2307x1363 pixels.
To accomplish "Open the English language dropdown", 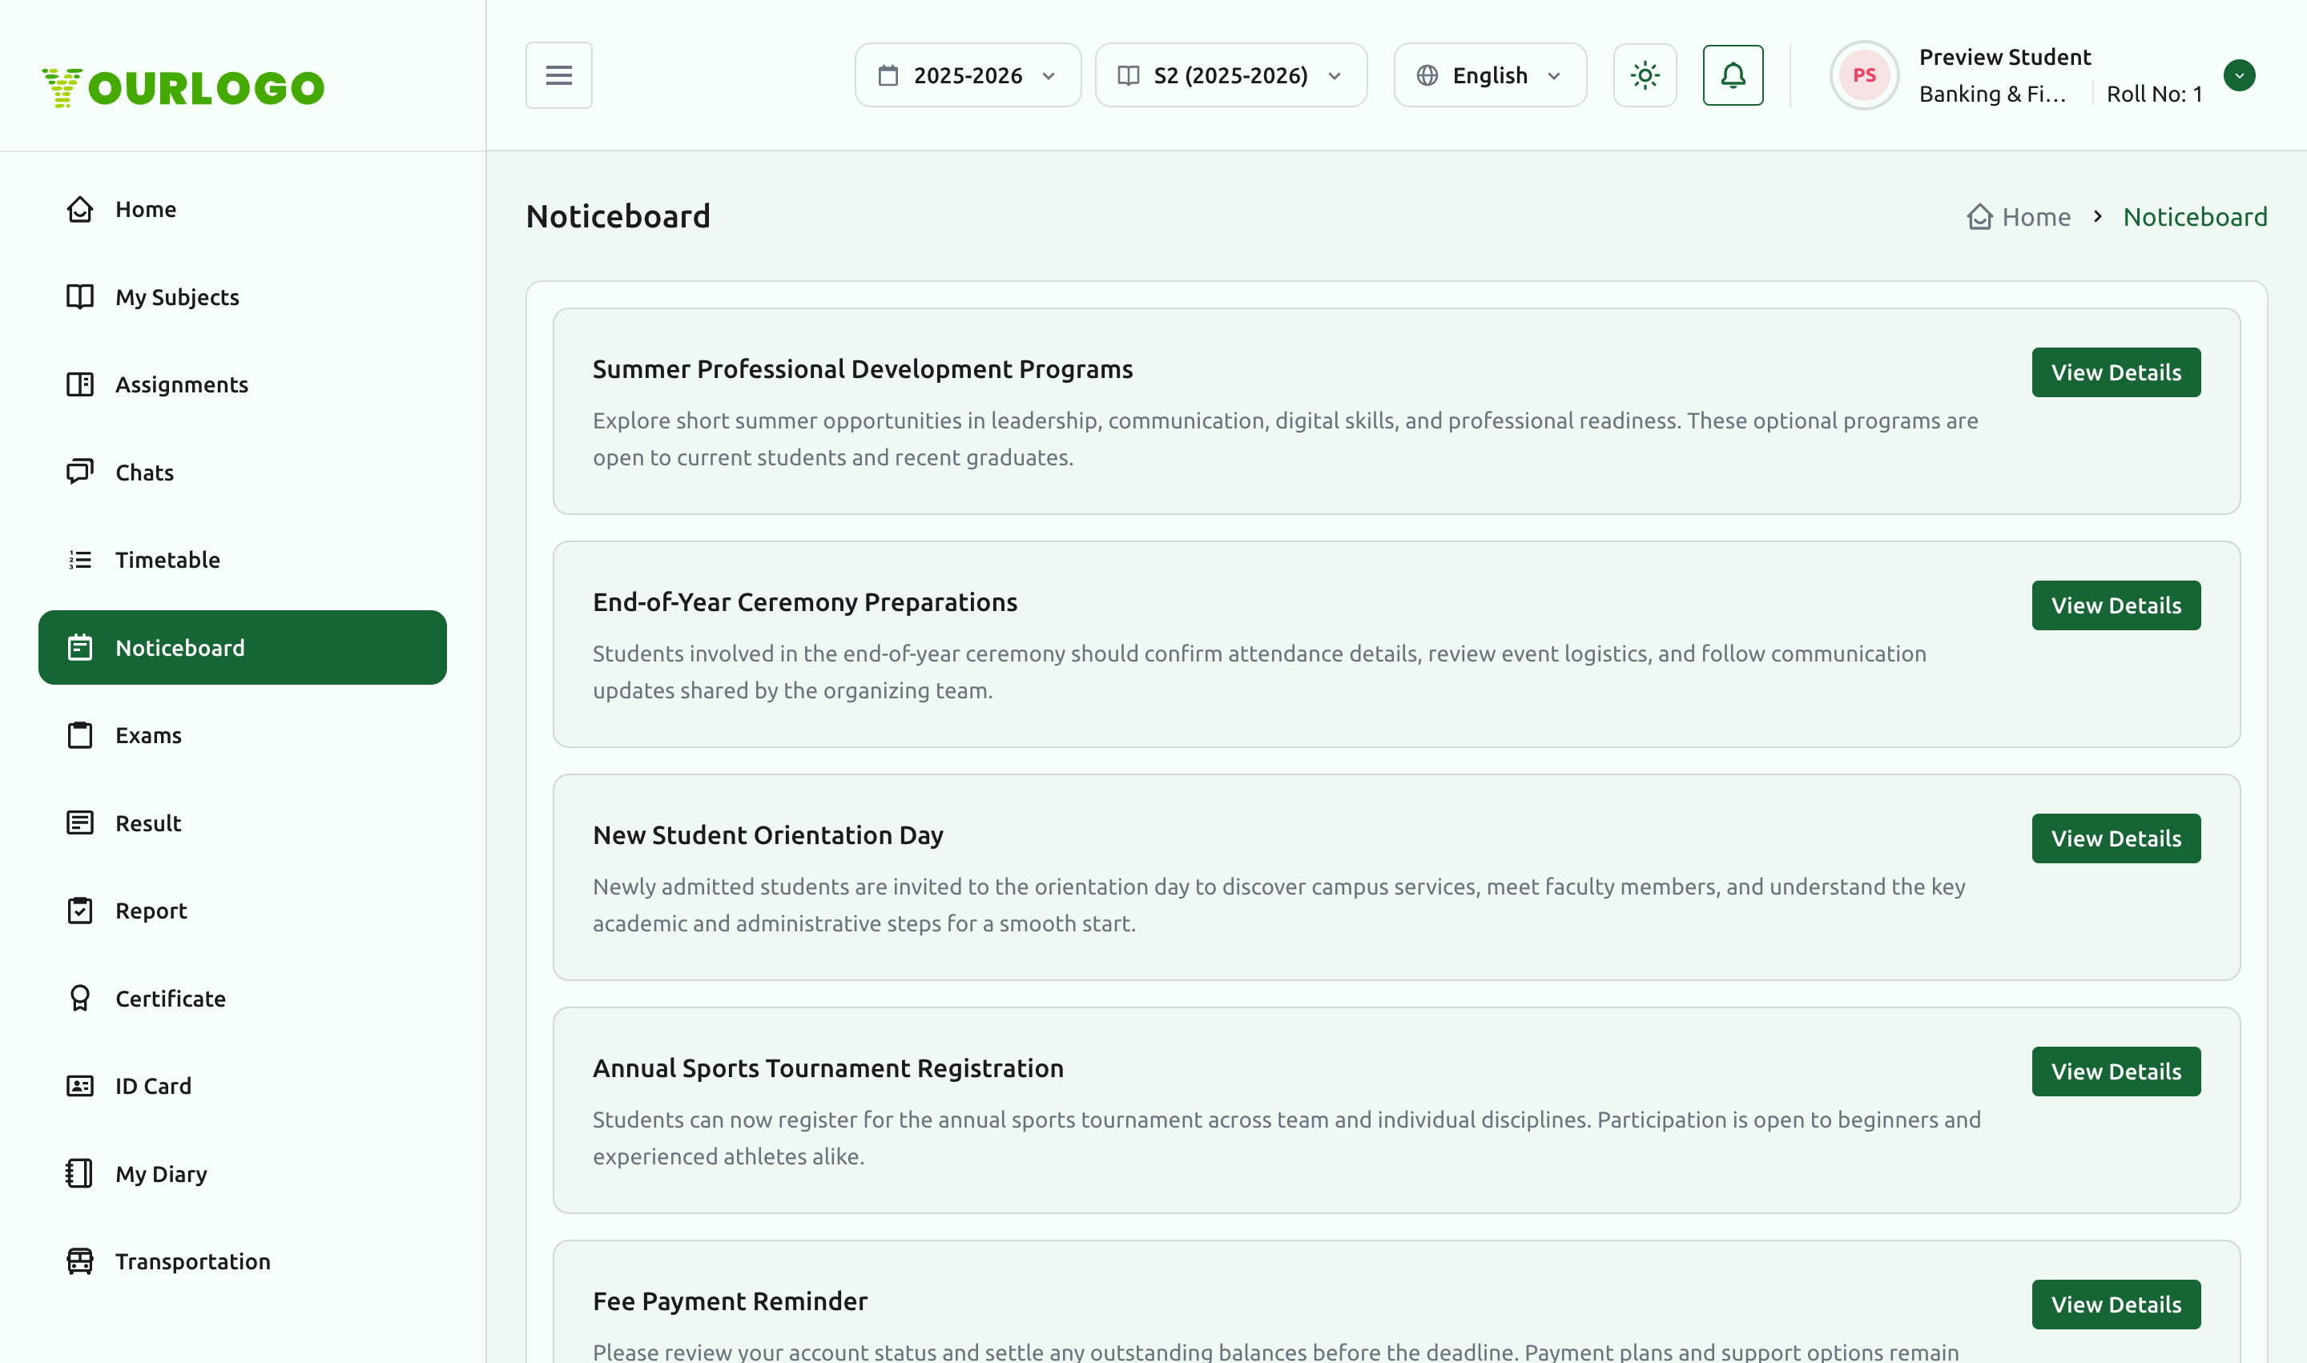I will point(1489,75).
